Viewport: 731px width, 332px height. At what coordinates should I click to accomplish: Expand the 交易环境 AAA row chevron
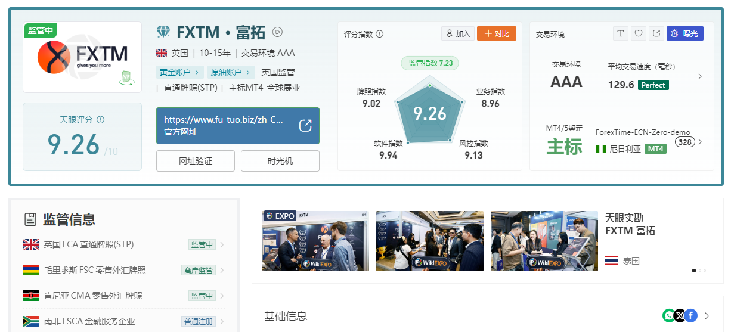(x=700, y=76)
